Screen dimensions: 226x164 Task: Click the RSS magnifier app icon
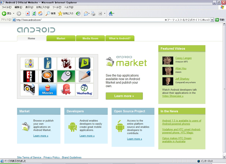coord(48,76)
